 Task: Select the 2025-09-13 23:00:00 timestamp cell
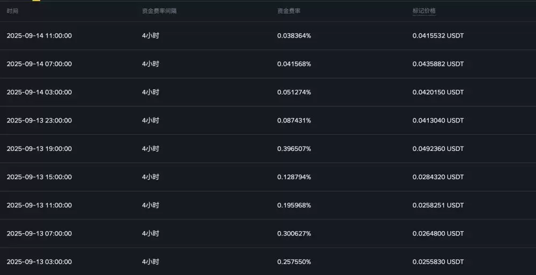coord(39,121)
